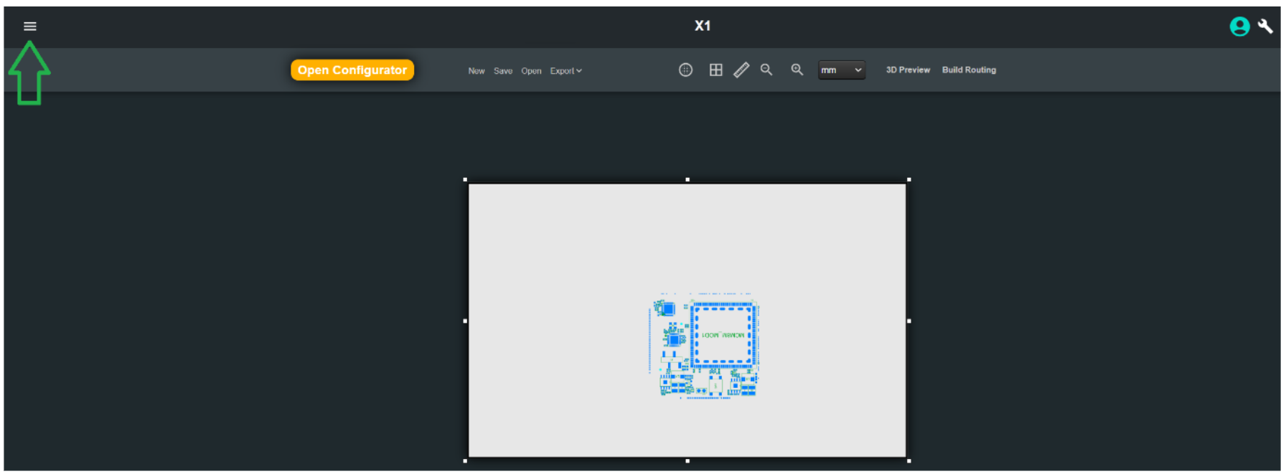
Task: Open the 3D Preview
Action: click(908, 70)
